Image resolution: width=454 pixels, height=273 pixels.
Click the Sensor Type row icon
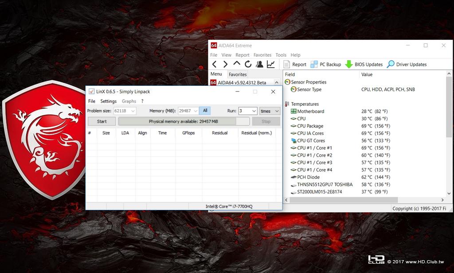tap(294, 89)
